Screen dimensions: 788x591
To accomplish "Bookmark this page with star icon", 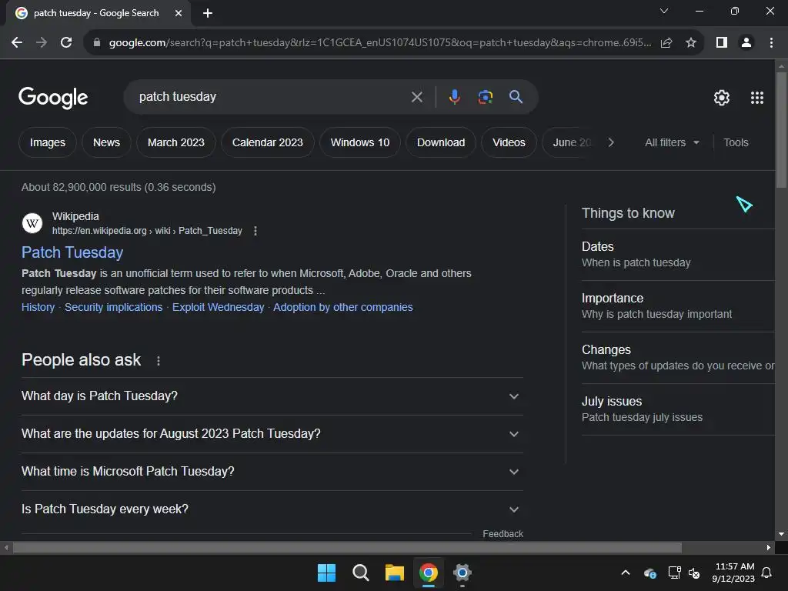I will pyautogui.click(x=691, y=43).
